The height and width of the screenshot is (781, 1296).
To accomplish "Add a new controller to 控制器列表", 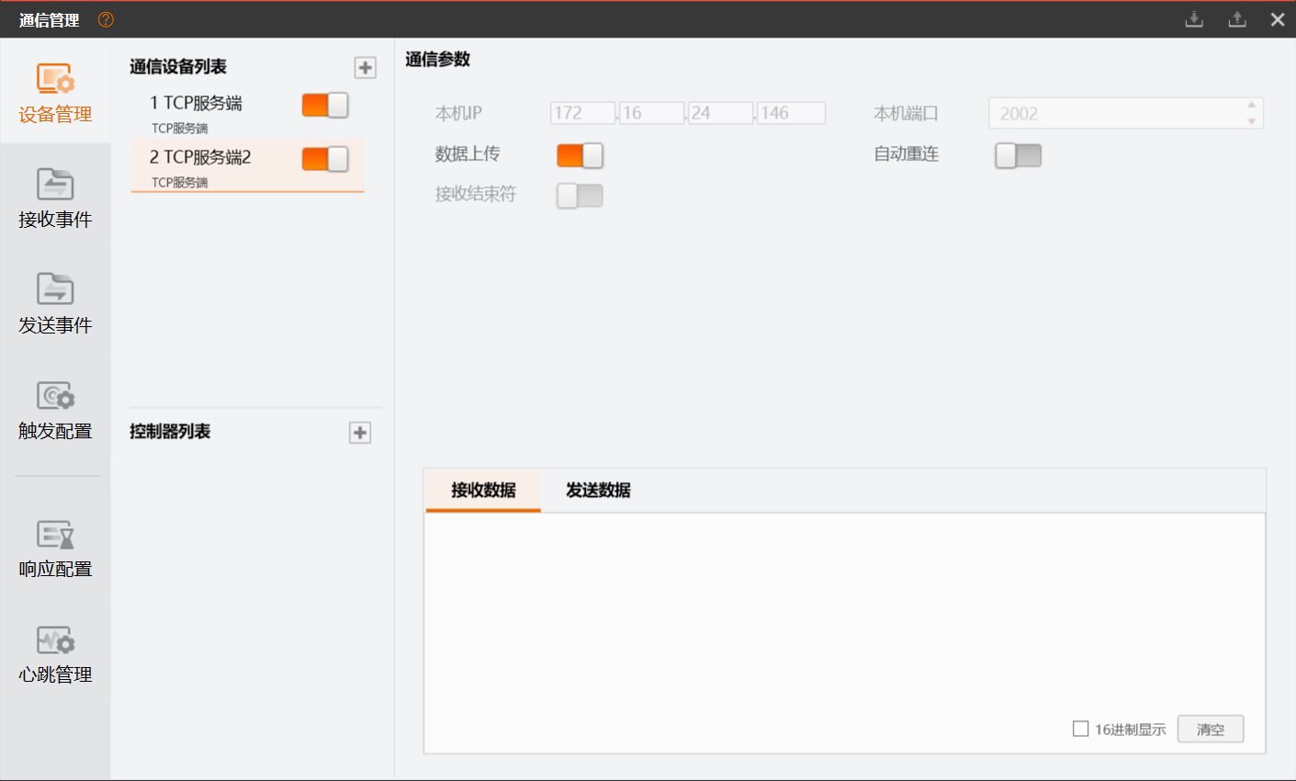I will (360, 433).
